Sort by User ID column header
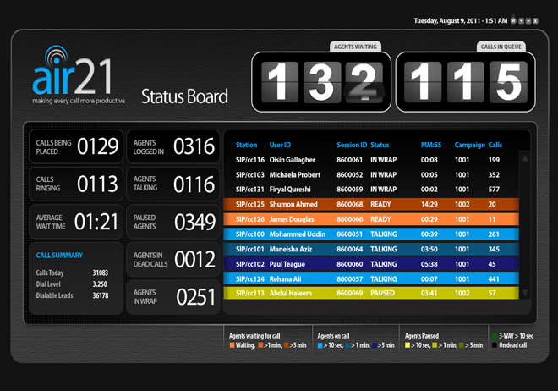The image size is (558, 391). point(280,145)
